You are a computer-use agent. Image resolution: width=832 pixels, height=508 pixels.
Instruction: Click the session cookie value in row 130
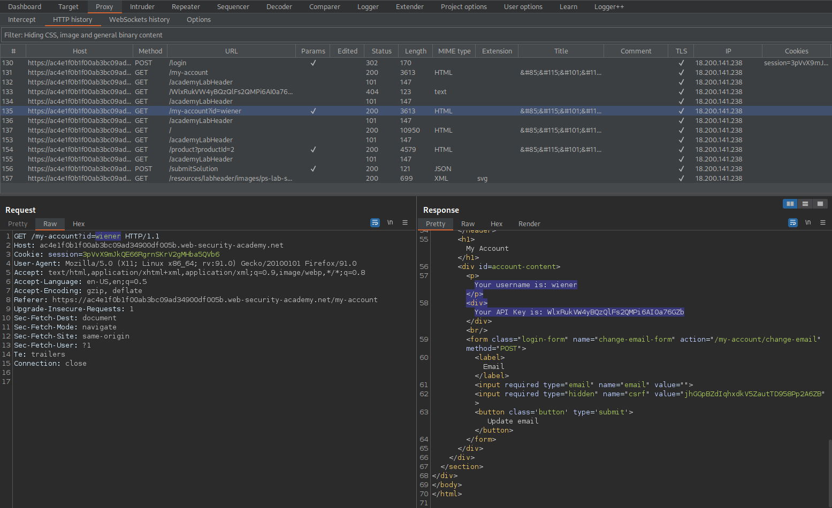[796, 63]
